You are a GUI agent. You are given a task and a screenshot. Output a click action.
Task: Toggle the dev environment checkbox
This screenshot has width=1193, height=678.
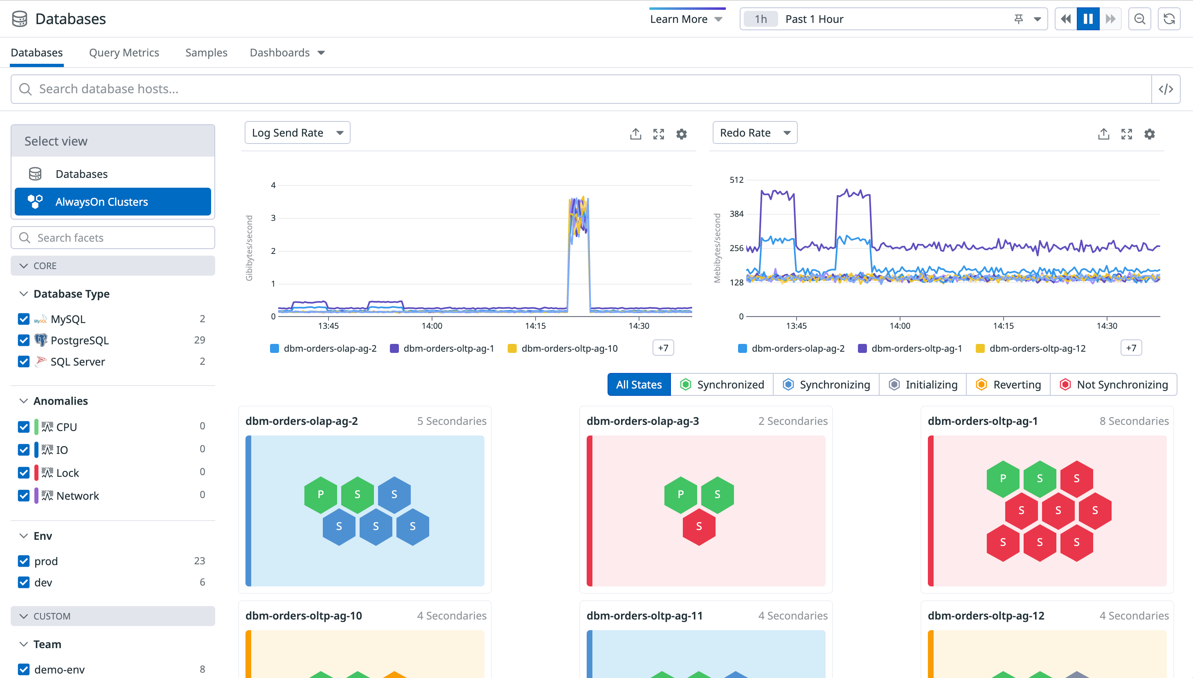24,583
